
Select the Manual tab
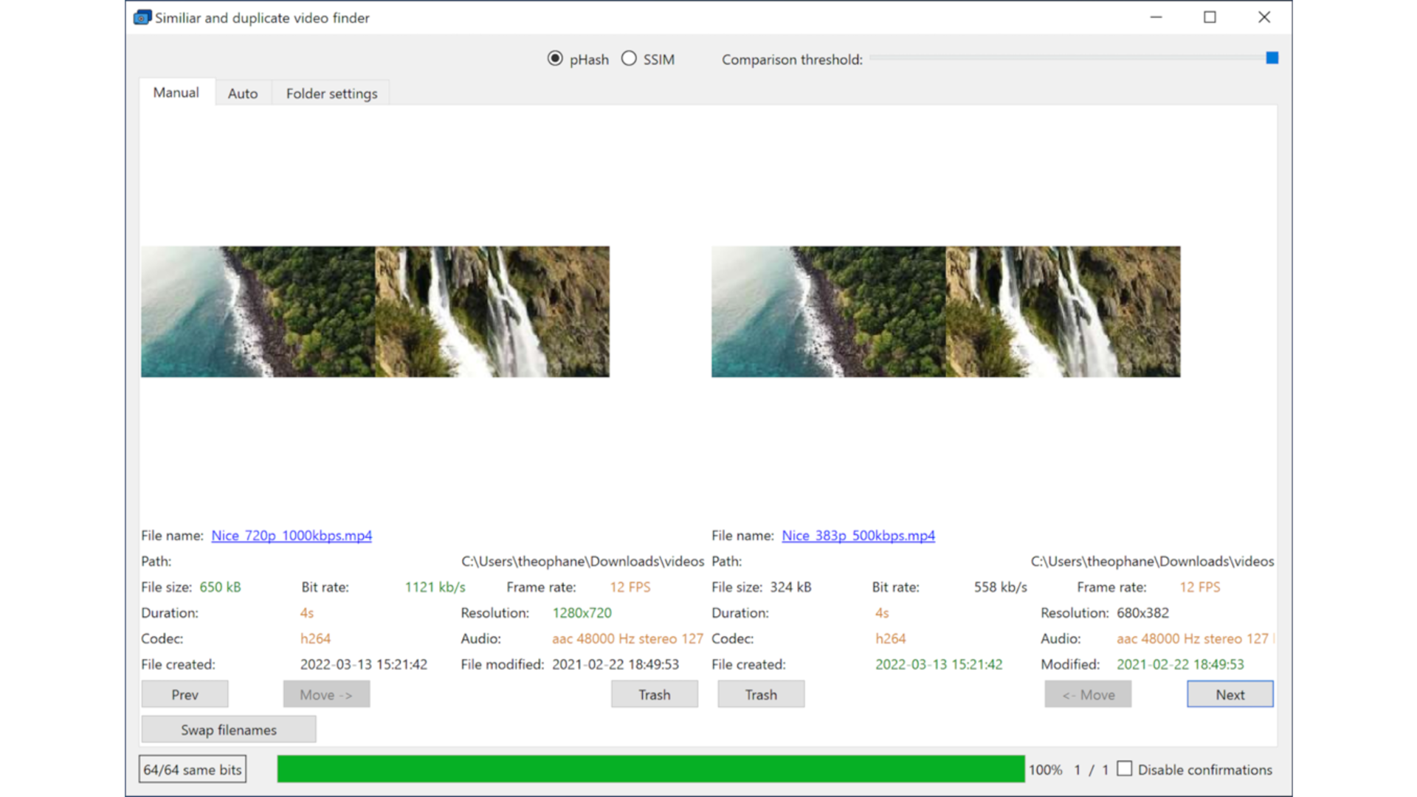pos(176,93)
